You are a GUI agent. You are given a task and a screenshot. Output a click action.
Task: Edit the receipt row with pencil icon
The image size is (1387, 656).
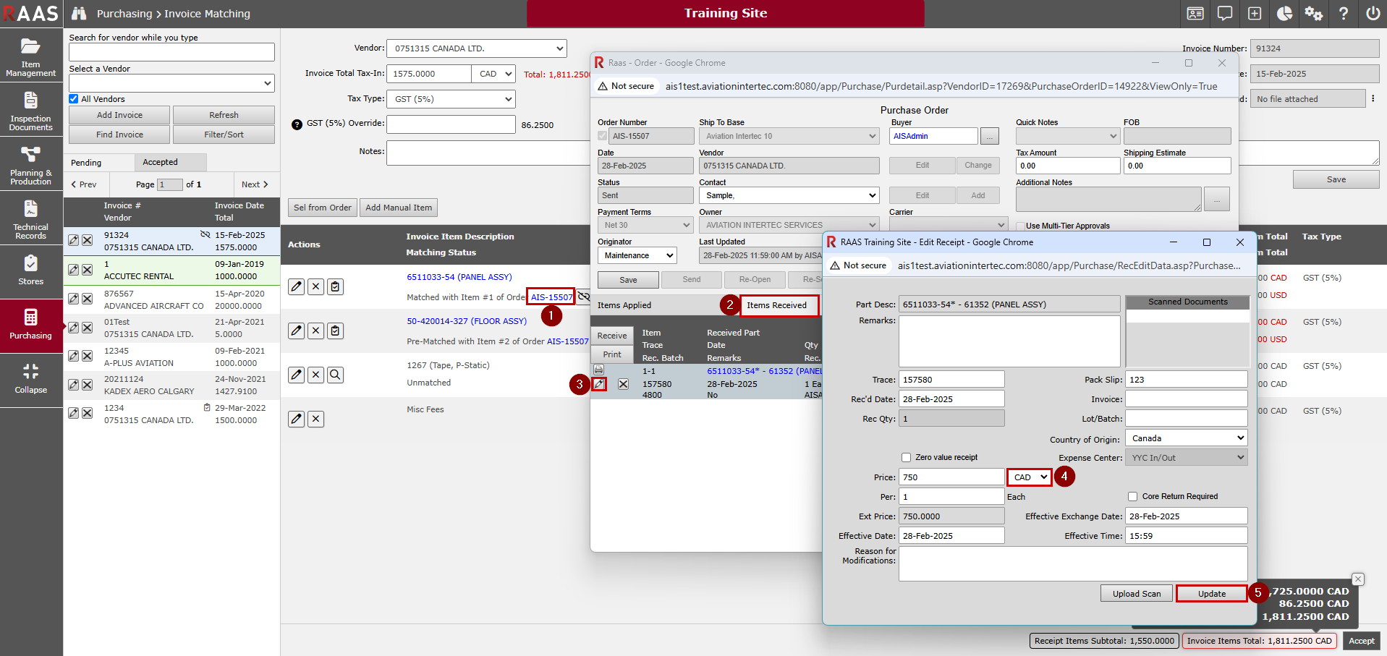tap(599, 384)
